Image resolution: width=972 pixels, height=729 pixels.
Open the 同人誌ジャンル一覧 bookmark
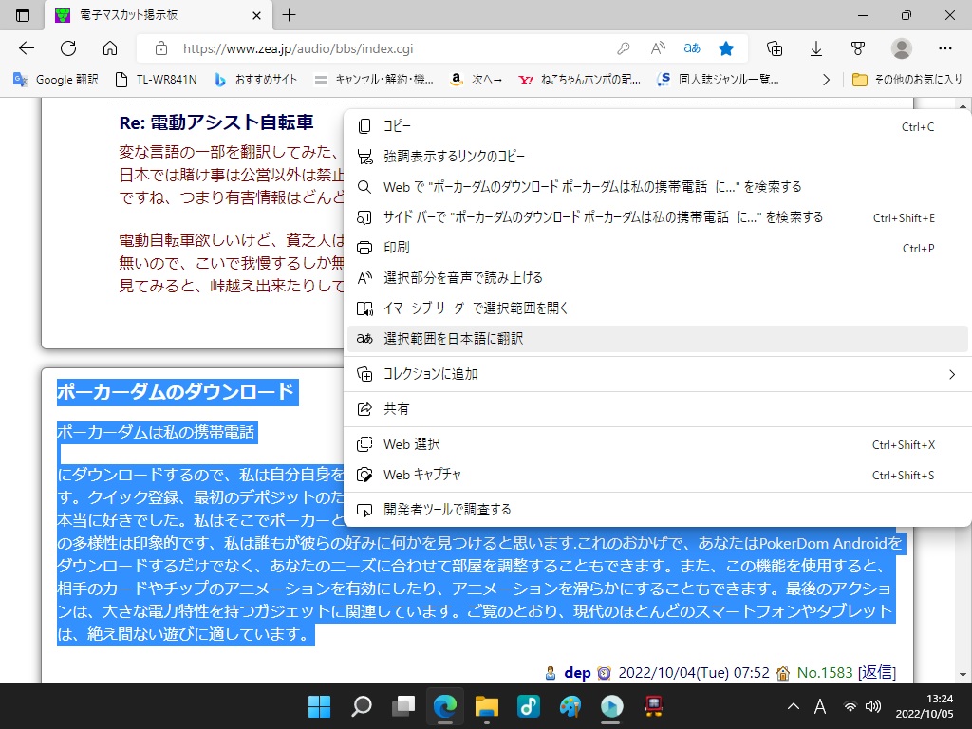coord(718,80)
